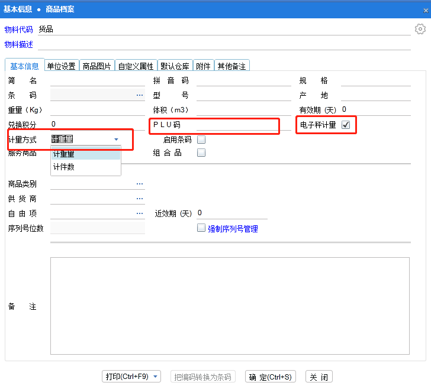Check the 组合品 checkbox

click(201, 153)
